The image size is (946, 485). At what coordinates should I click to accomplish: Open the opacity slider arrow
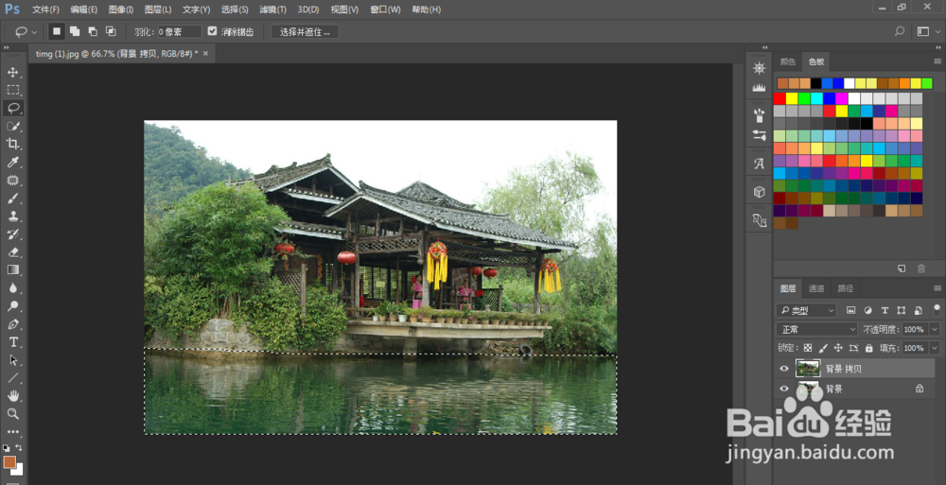click(935, 329)
